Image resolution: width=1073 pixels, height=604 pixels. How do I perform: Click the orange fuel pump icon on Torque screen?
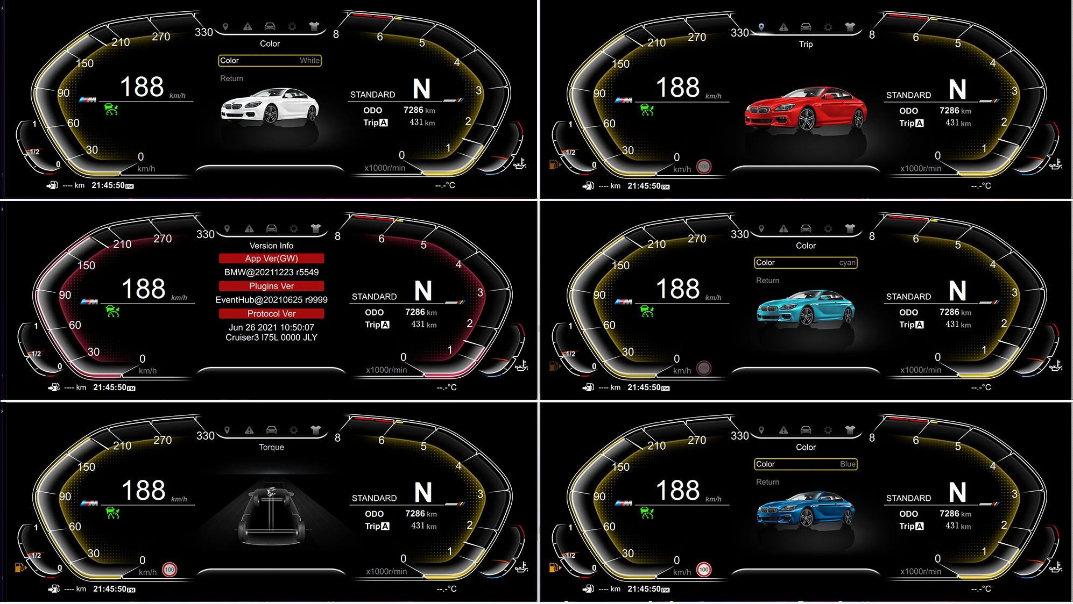(20, 567)
